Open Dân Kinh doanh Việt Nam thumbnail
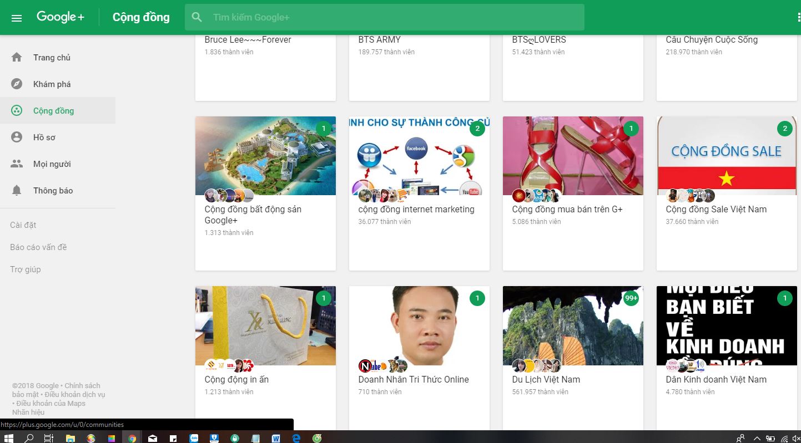Screen dimensions: 801x443 click(727, 325)
